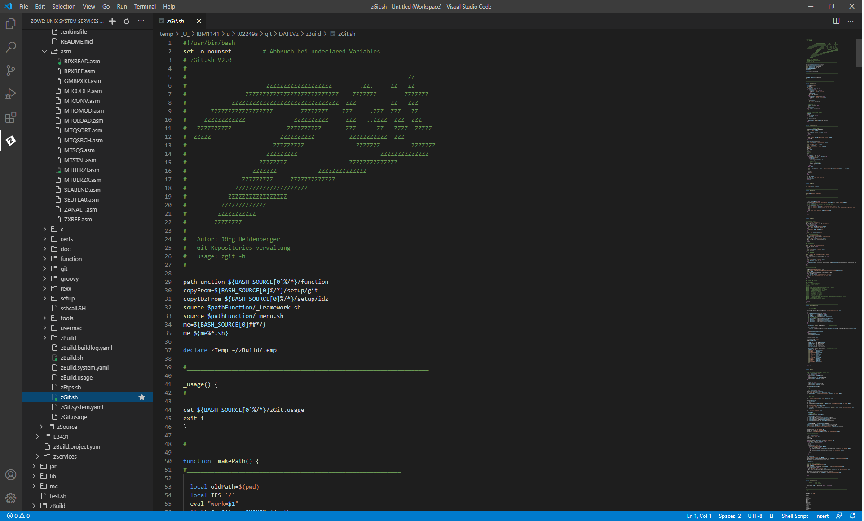864x521 pixels.
Task: Open the Search view icon
Action: coord(11,47)
